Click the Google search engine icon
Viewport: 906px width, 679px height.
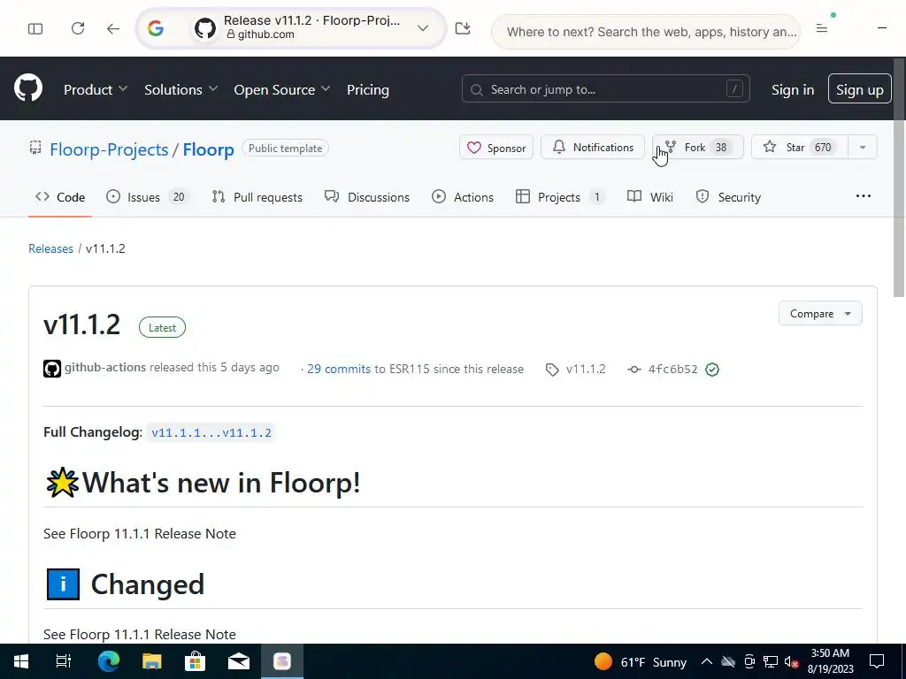156,27
